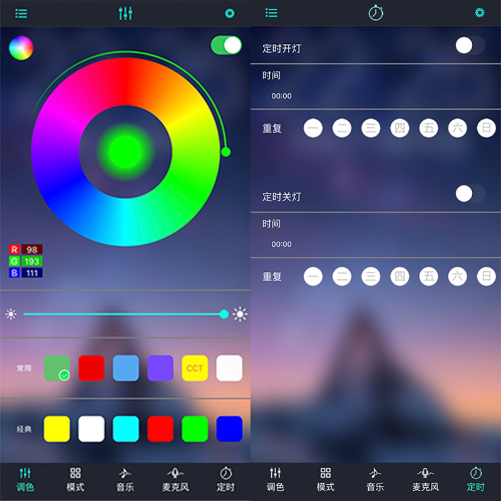The height and width of the screenshot is (501, 501).
Task: Select 五 under timed light-on repeat
Action: [428, 128]
